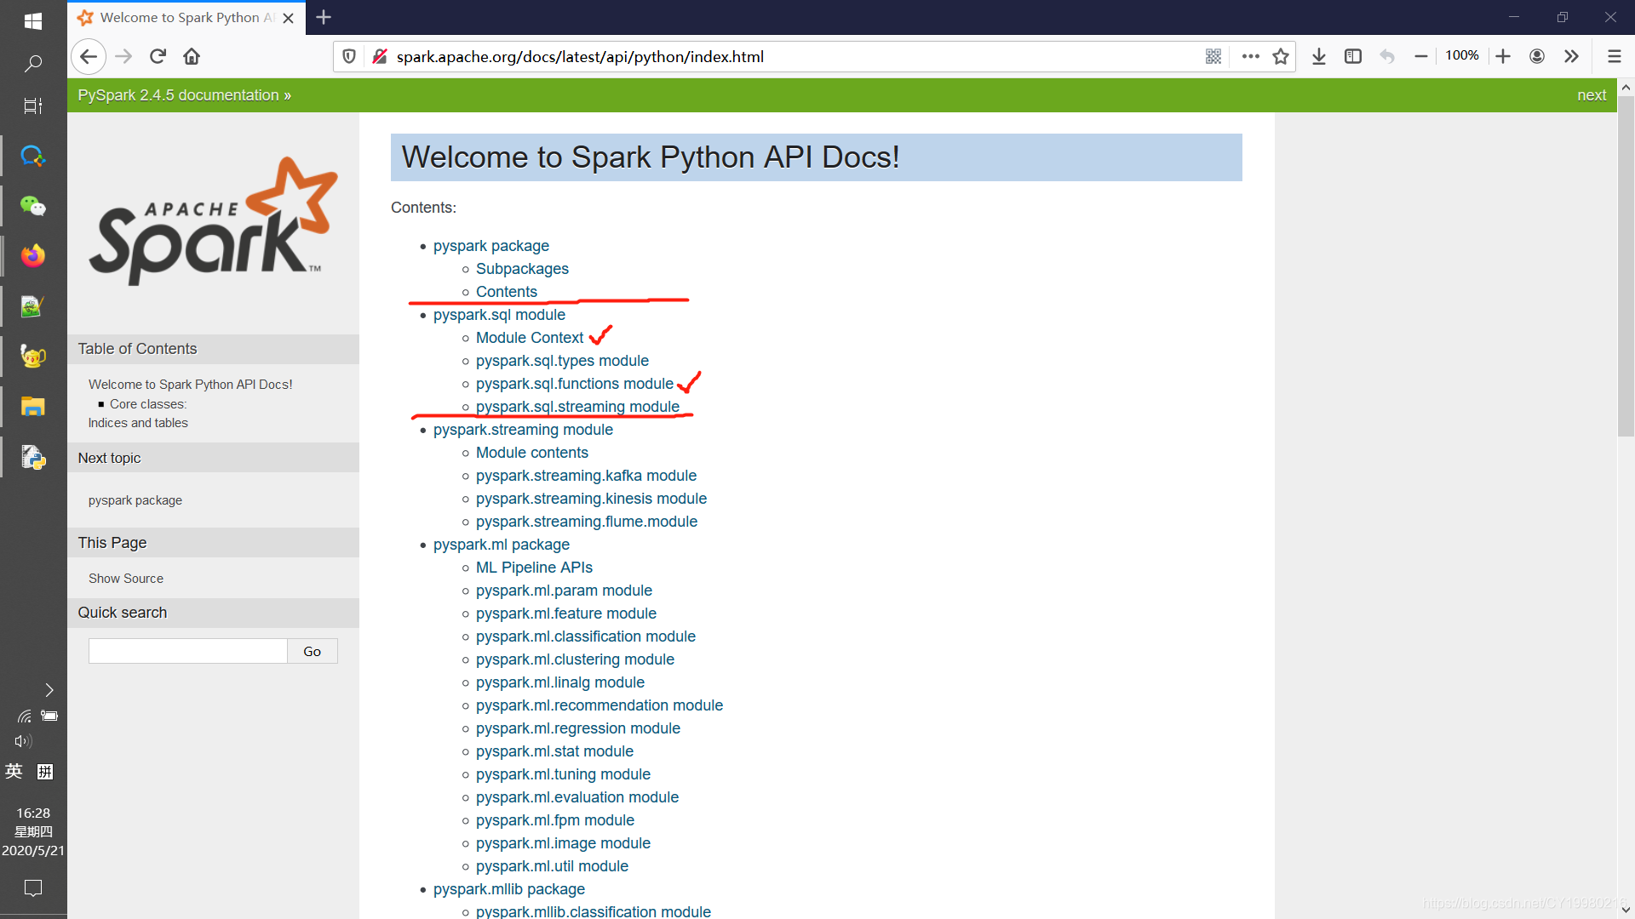The width and height of the screenshot is (1635, 919).
Task: Click the back navigation arrow button
Action: (x=89, y=56)
